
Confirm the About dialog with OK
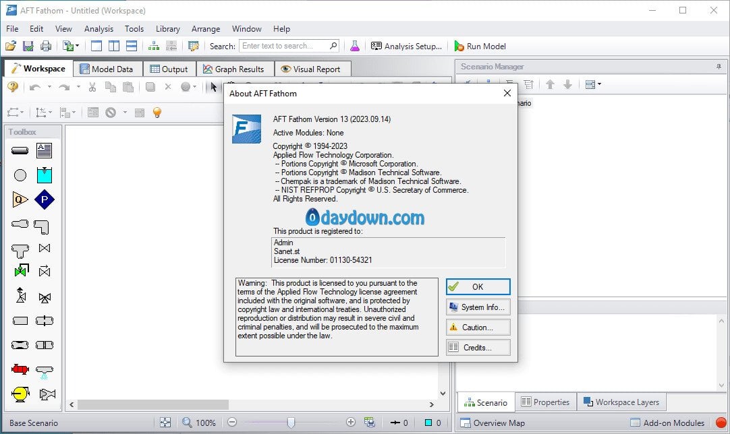(478, 286)
